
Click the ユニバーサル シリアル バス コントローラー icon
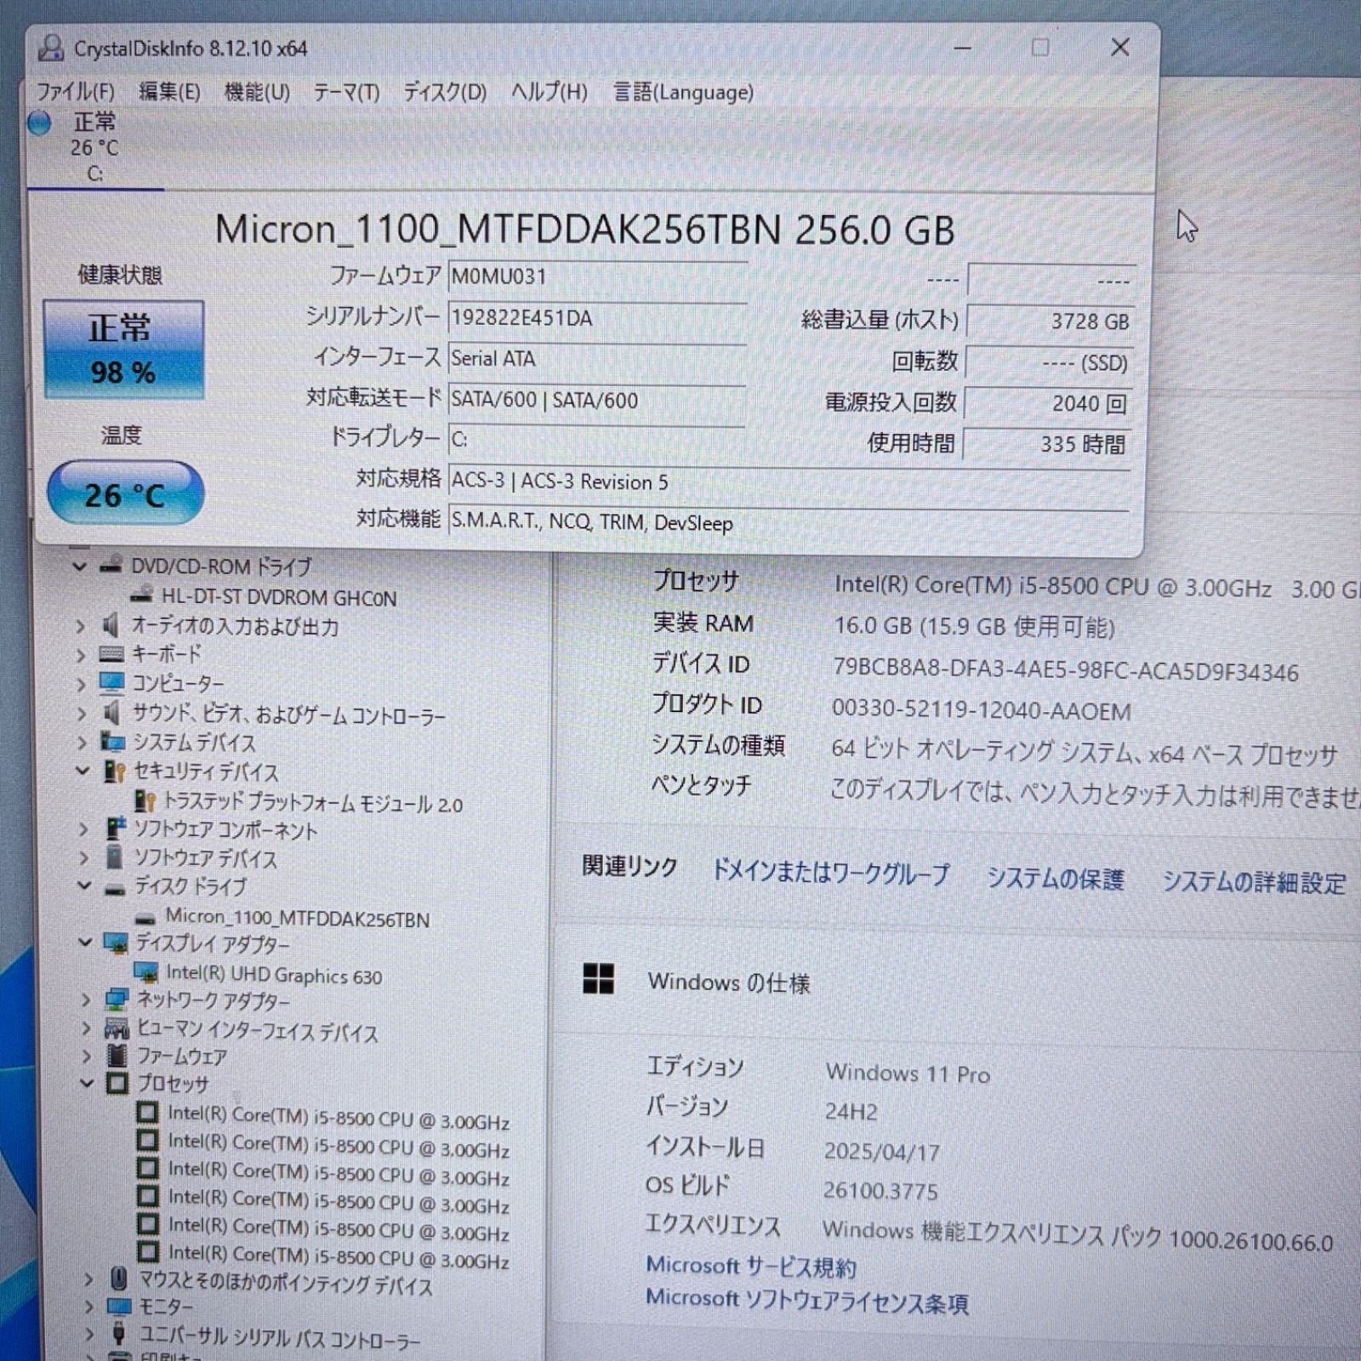coord(120,1335)
